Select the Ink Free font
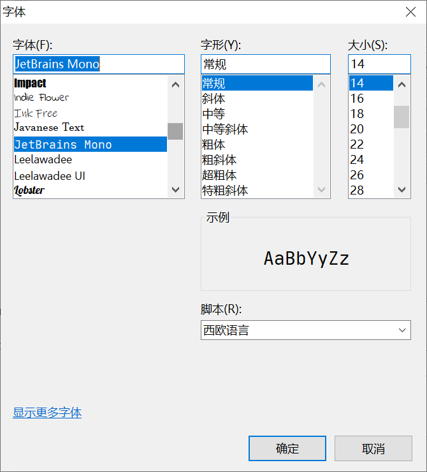This screenshot has height=472, width=427. 36,113
